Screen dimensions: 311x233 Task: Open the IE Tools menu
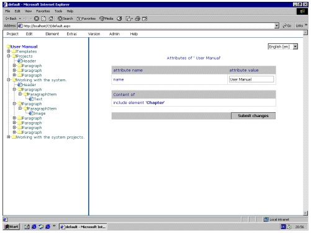(58, 11)
